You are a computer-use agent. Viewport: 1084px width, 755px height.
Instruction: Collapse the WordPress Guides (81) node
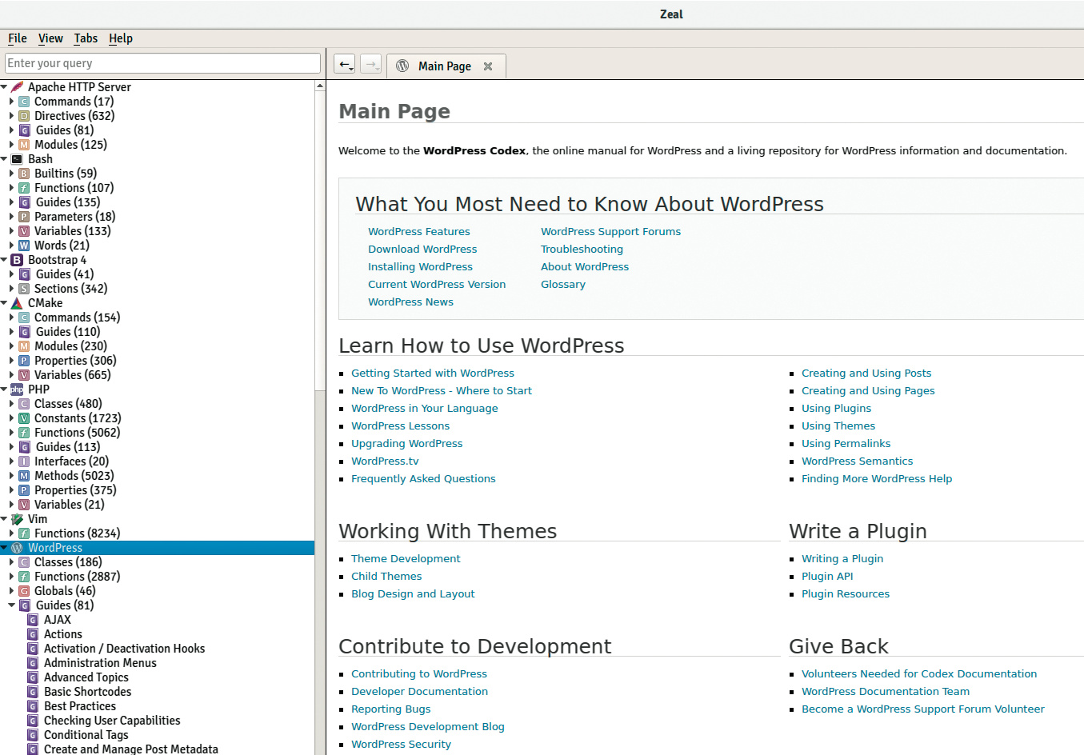[11, 605]
